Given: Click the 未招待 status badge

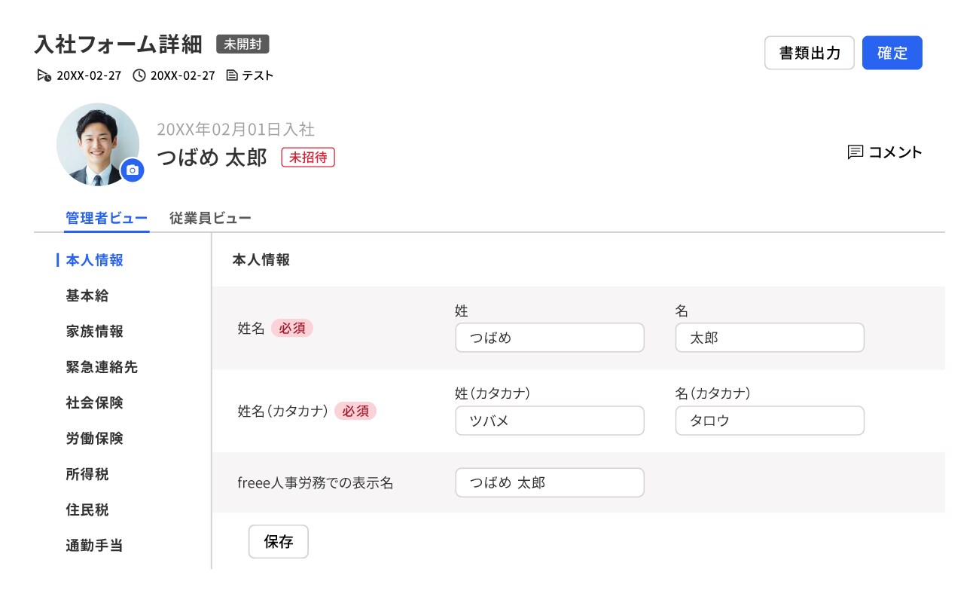Looking at the screenshot, I should click(307, 158).
